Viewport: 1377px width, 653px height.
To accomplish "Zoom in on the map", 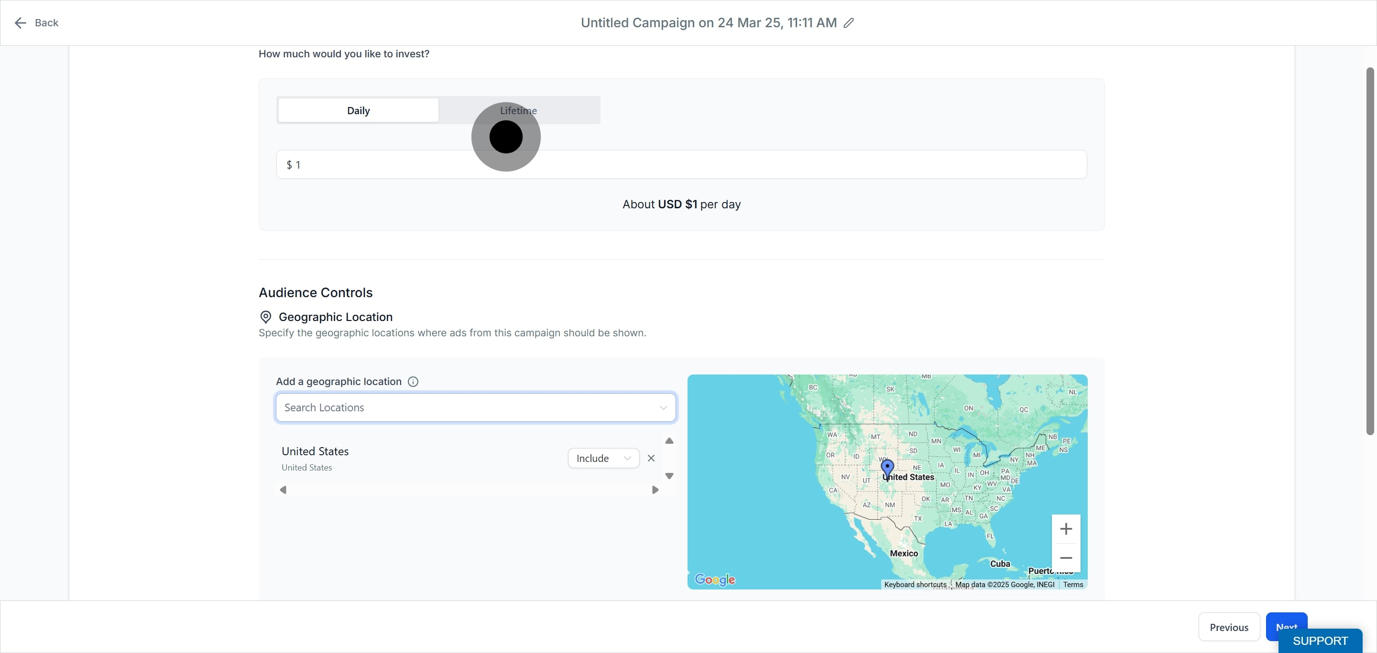I will (x=1065, y=529).
